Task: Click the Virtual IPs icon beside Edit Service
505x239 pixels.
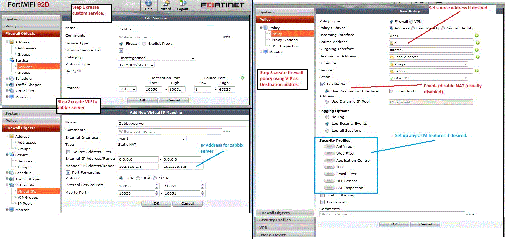Action: (12, 91)
